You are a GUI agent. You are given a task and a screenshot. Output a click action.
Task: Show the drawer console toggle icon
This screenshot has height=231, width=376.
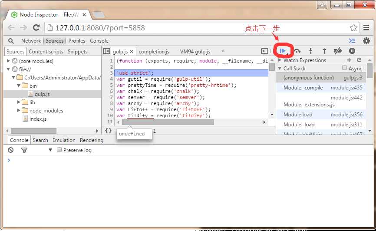click(352, 41)
